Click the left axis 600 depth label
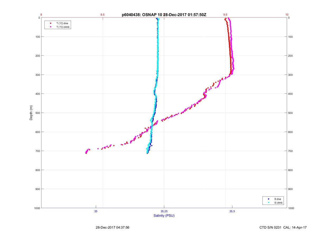The height and width of the screenshot is (234, 317). coord(38,132)
